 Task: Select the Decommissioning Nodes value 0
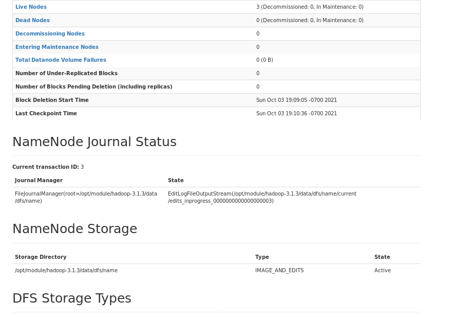pyautogui.click(x=258, y=33)
